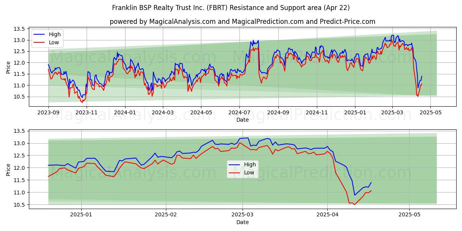Click the '2023-09' date label on top axis
The image size is (462, 231).
(49, 112)
